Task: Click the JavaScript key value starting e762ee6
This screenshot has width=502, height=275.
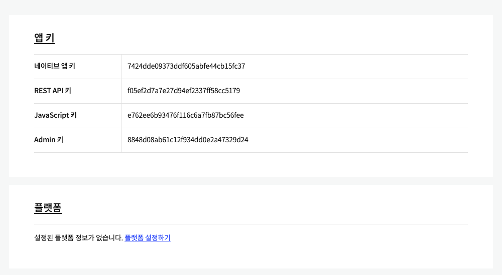Action: 185,115
